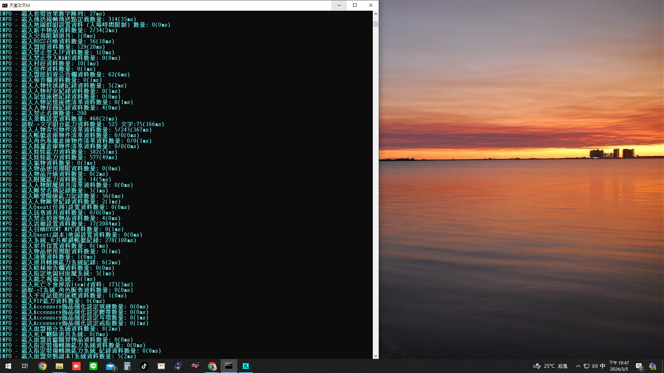Select the console window taskbar button
664x373 pixels.
click(x=229, y=366)
